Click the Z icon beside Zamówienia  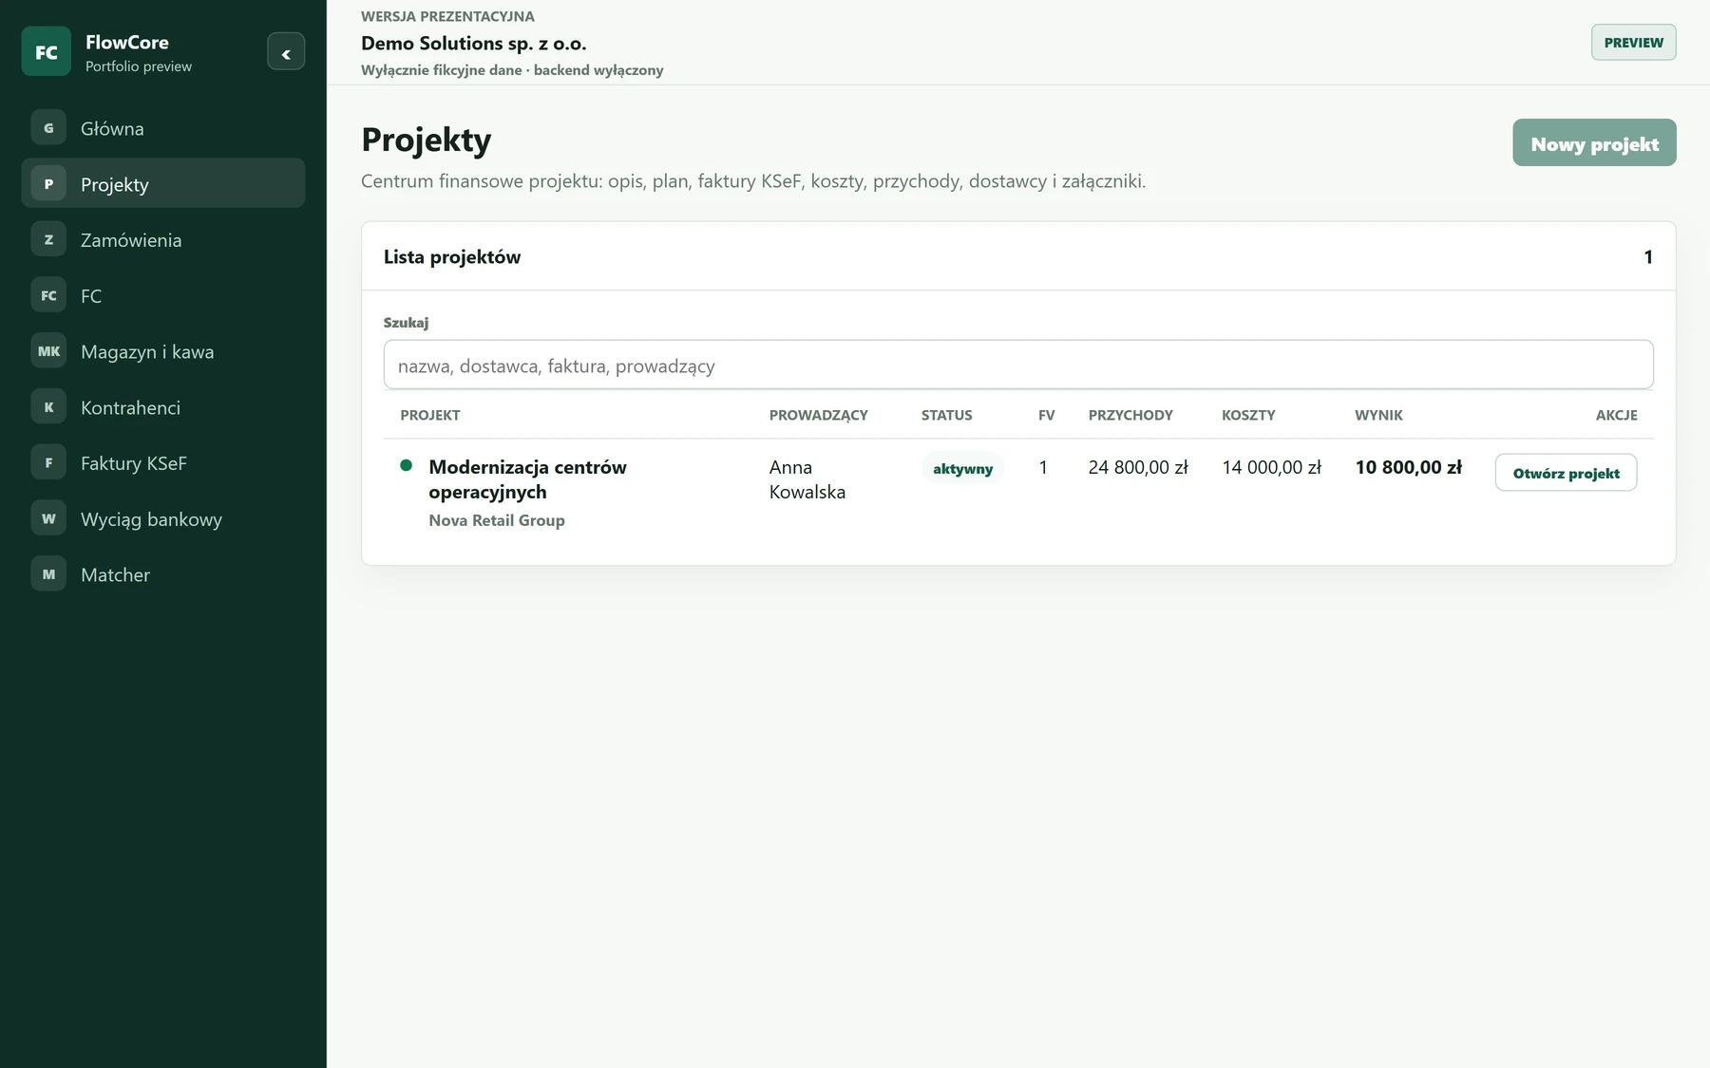click(48, 239)
